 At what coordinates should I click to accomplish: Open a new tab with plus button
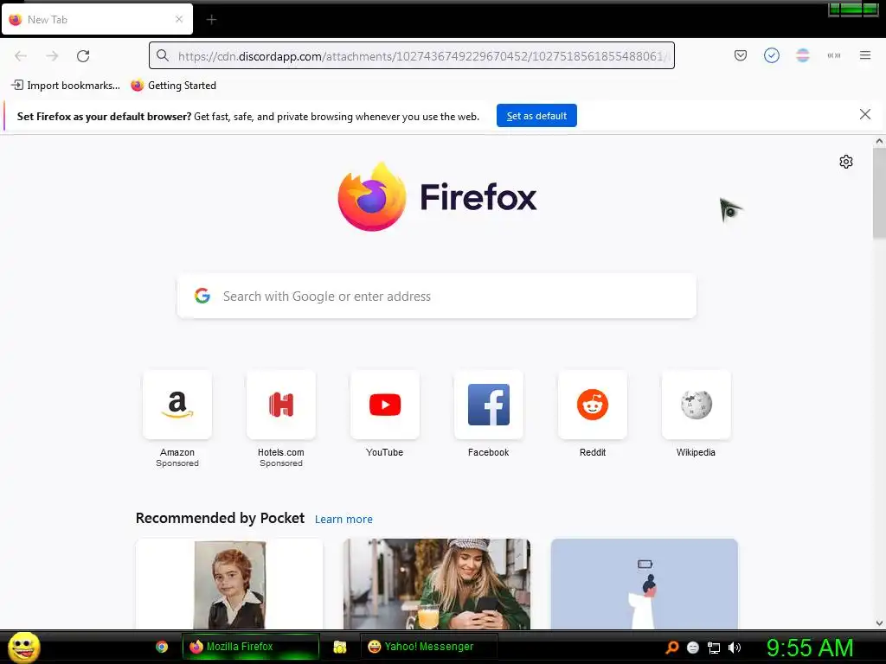coord(211,20)
